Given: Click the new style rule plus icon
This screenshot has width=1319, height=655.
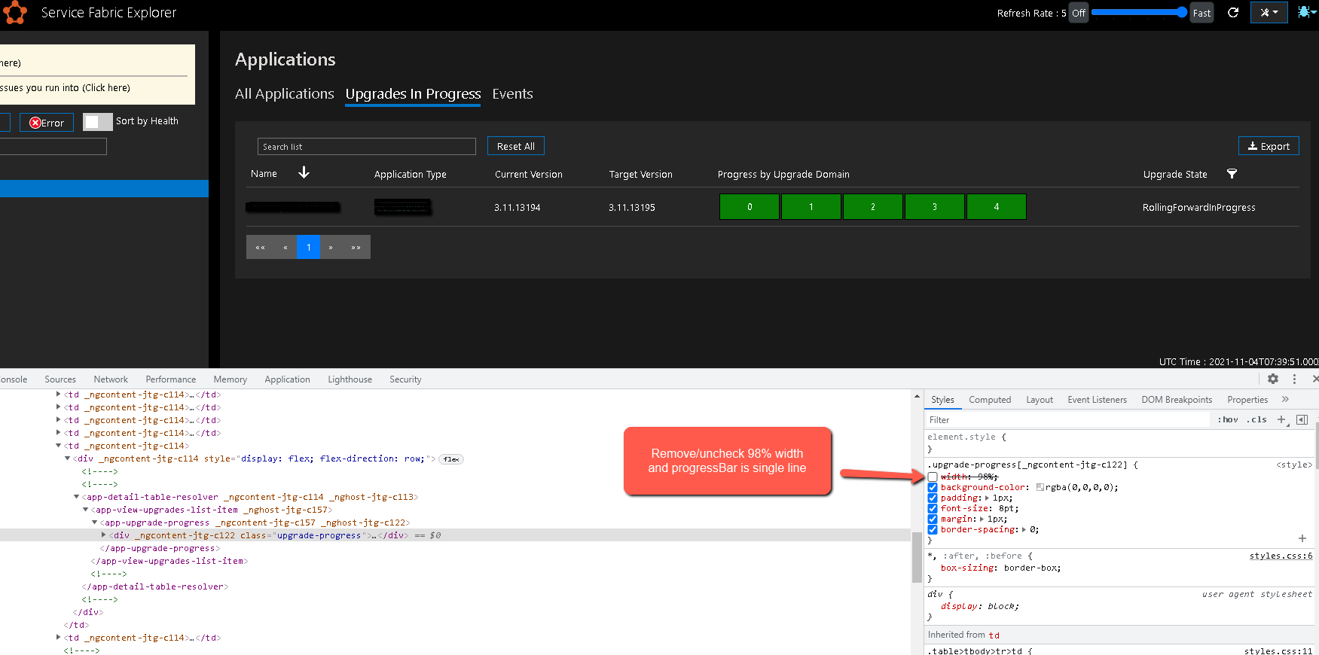Looking at the screenshot, I should coord(1282,420).
